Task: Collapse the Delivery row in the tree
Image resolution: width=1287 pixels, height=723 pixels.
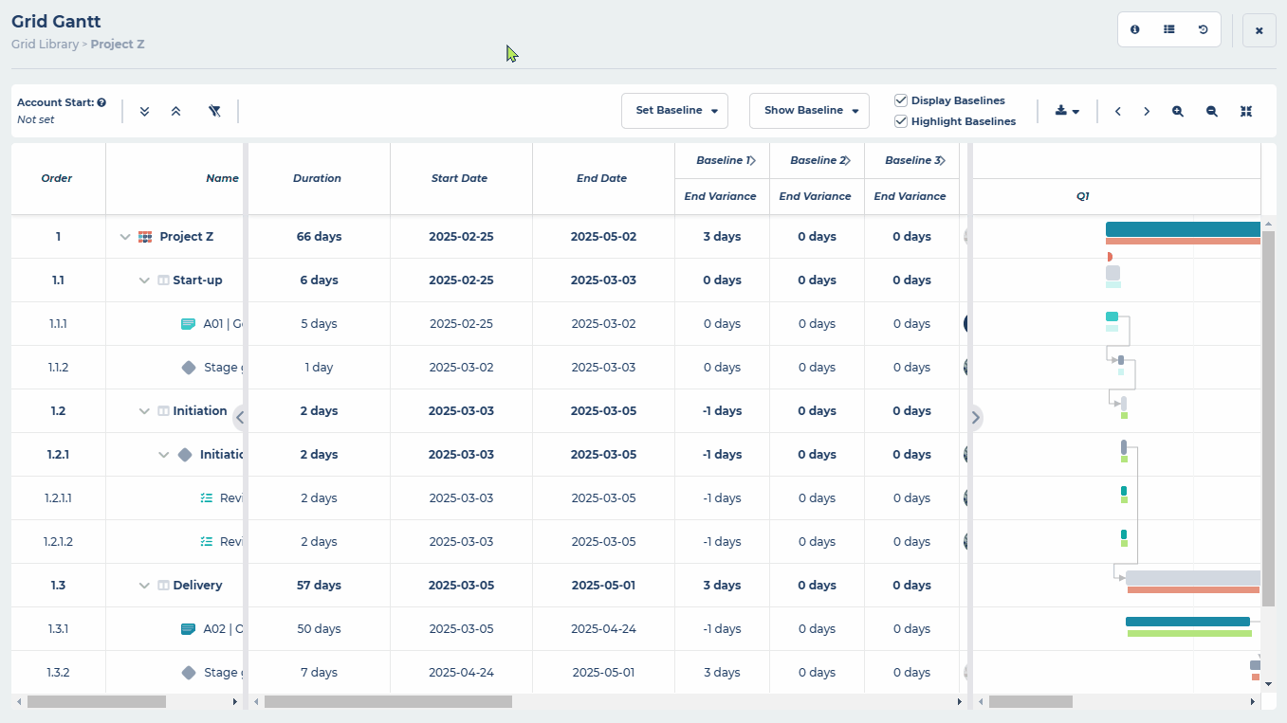Action: pos(143,585)
